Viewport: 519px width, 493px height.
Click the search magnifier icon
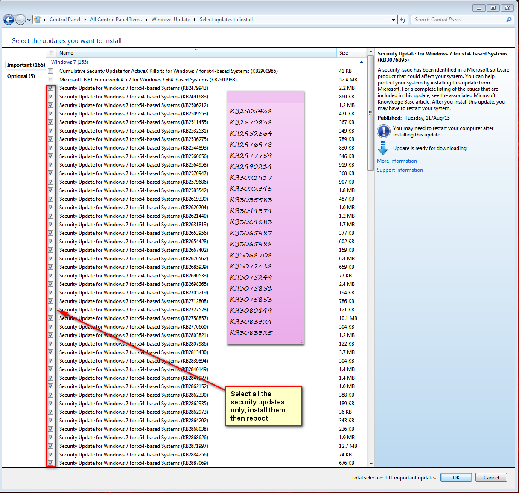point(509,20)
